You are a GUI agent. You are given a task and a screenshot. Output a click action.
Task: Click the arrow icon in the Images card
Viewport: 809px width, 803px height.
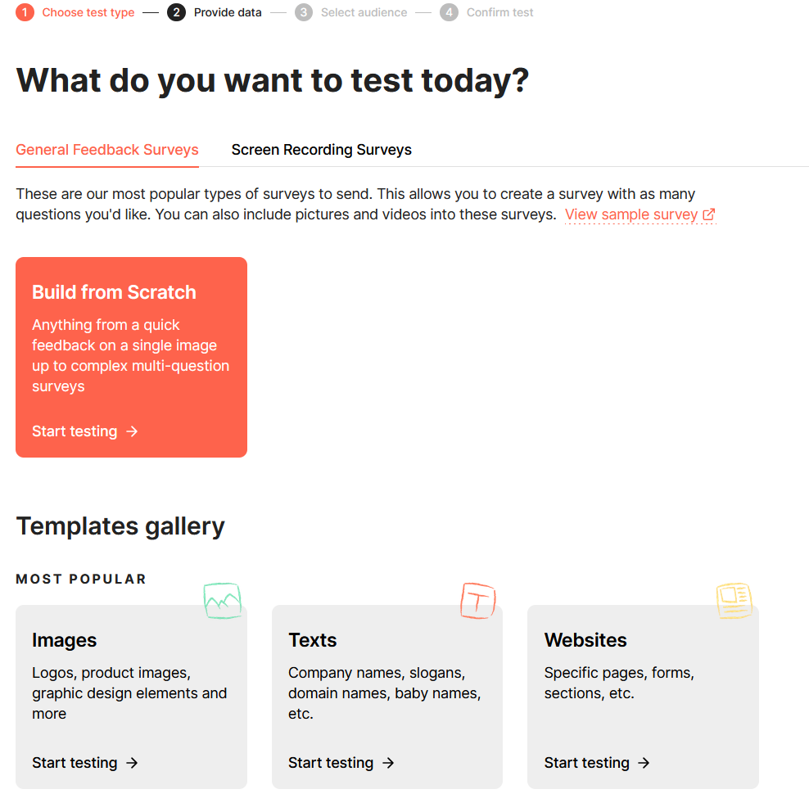coord(133,763)
